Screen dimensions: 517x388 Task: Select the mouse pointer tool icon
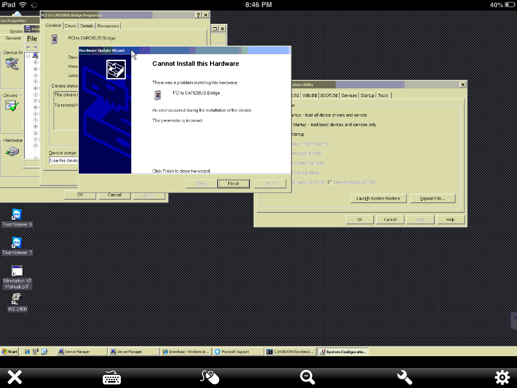tap(209, 376)
